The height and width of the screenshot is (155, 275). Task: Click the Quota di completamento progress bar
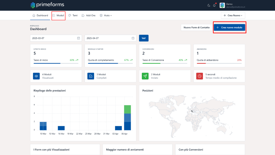[x=110, y=63]
